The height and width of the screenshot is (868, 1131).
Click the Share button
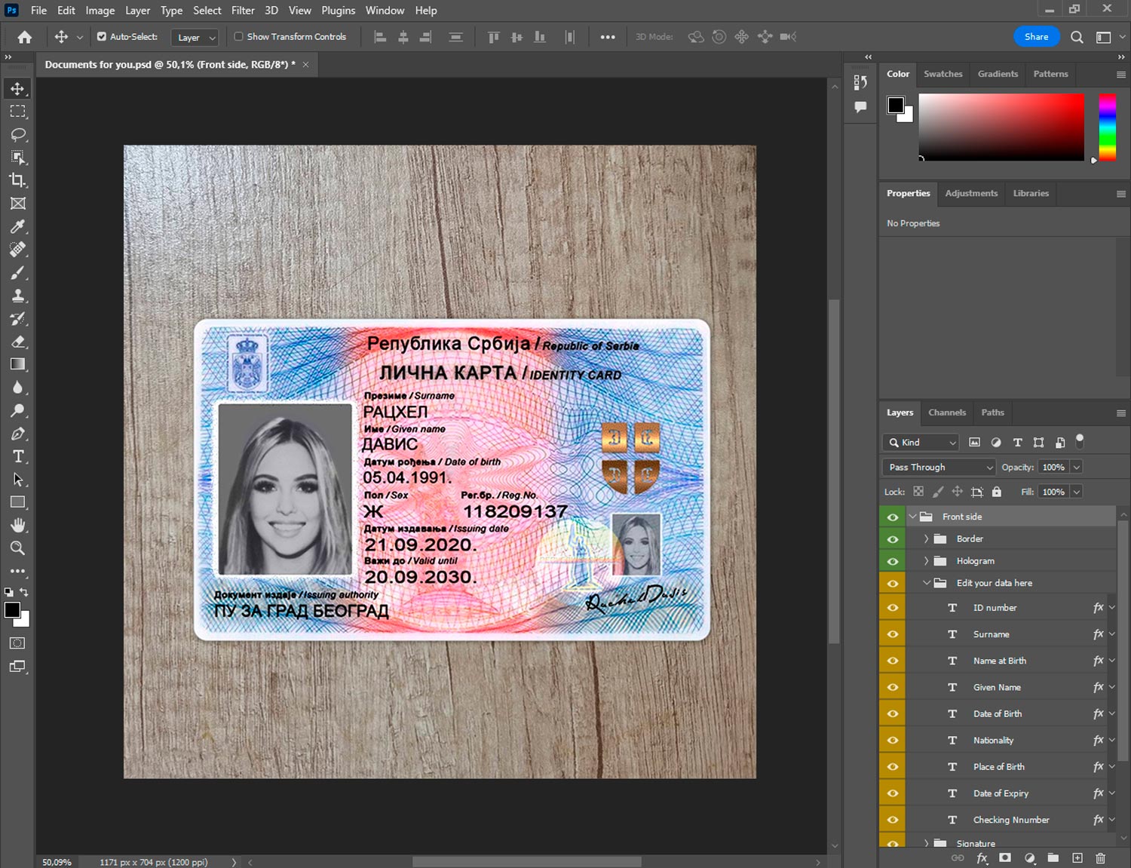pos(1036,37)
